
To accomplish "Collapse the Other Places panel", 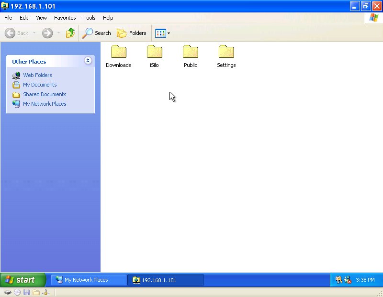I will click(x=88, y=61).
